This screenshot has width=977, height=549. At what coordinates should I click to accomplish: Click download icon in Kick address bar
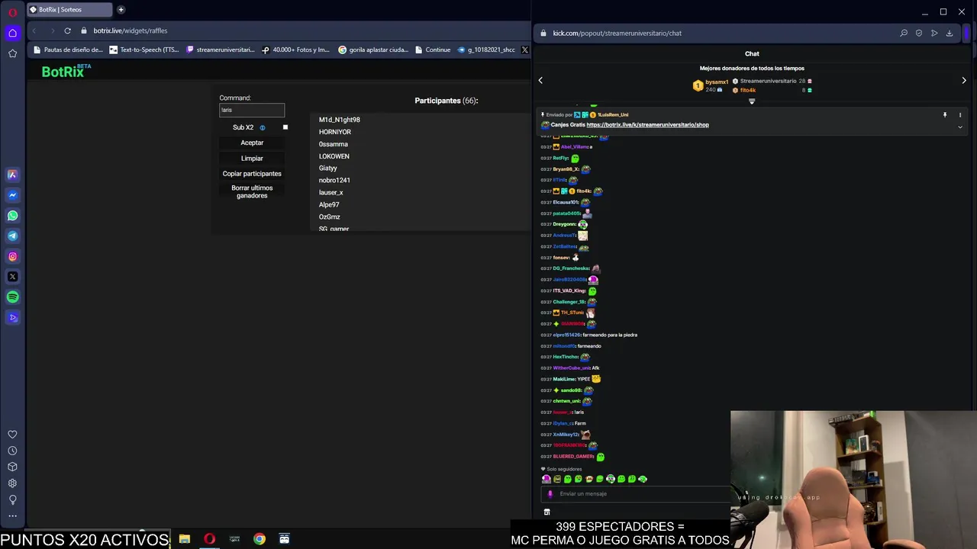point(950,33)
